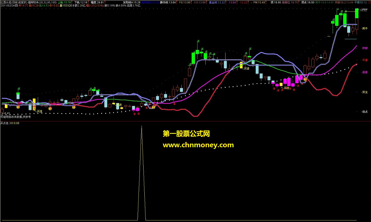Click the 发财线A:15.28 label

pyautogui.click(x=132, y=2)
